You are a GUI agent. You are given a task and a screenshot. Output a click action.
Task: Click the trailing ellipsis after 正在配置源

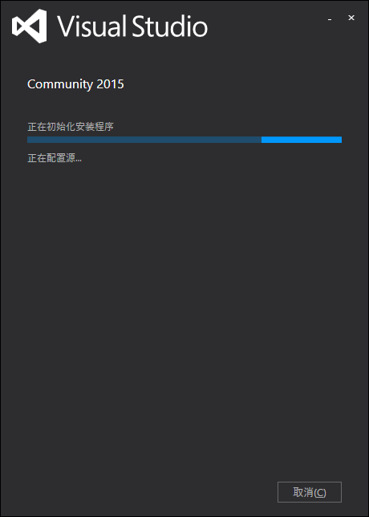click(x=78, y=161)
